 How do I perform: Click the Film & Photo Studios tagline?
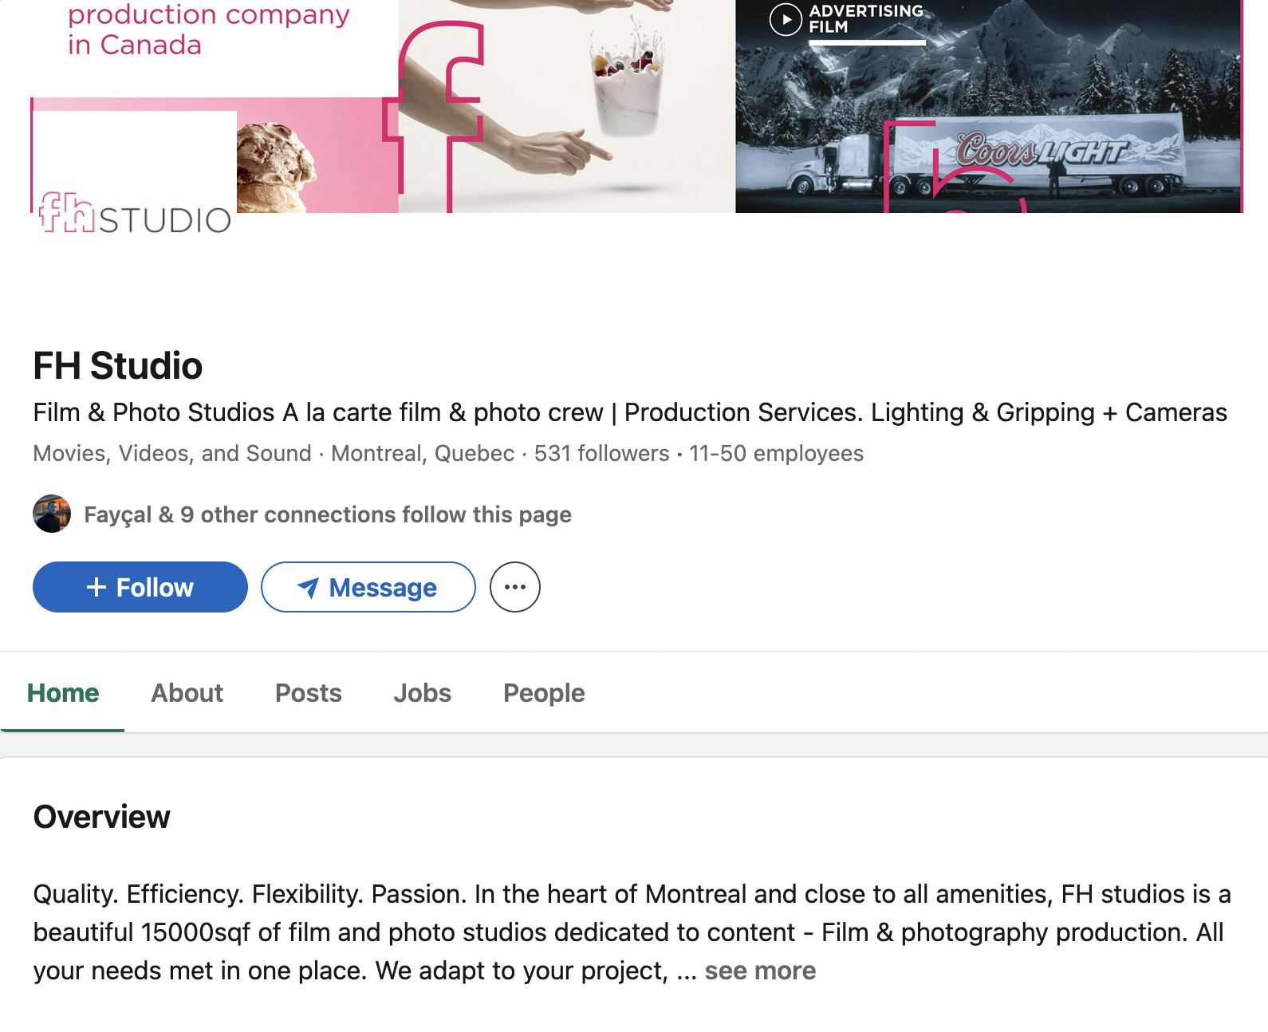coord(630,412)
